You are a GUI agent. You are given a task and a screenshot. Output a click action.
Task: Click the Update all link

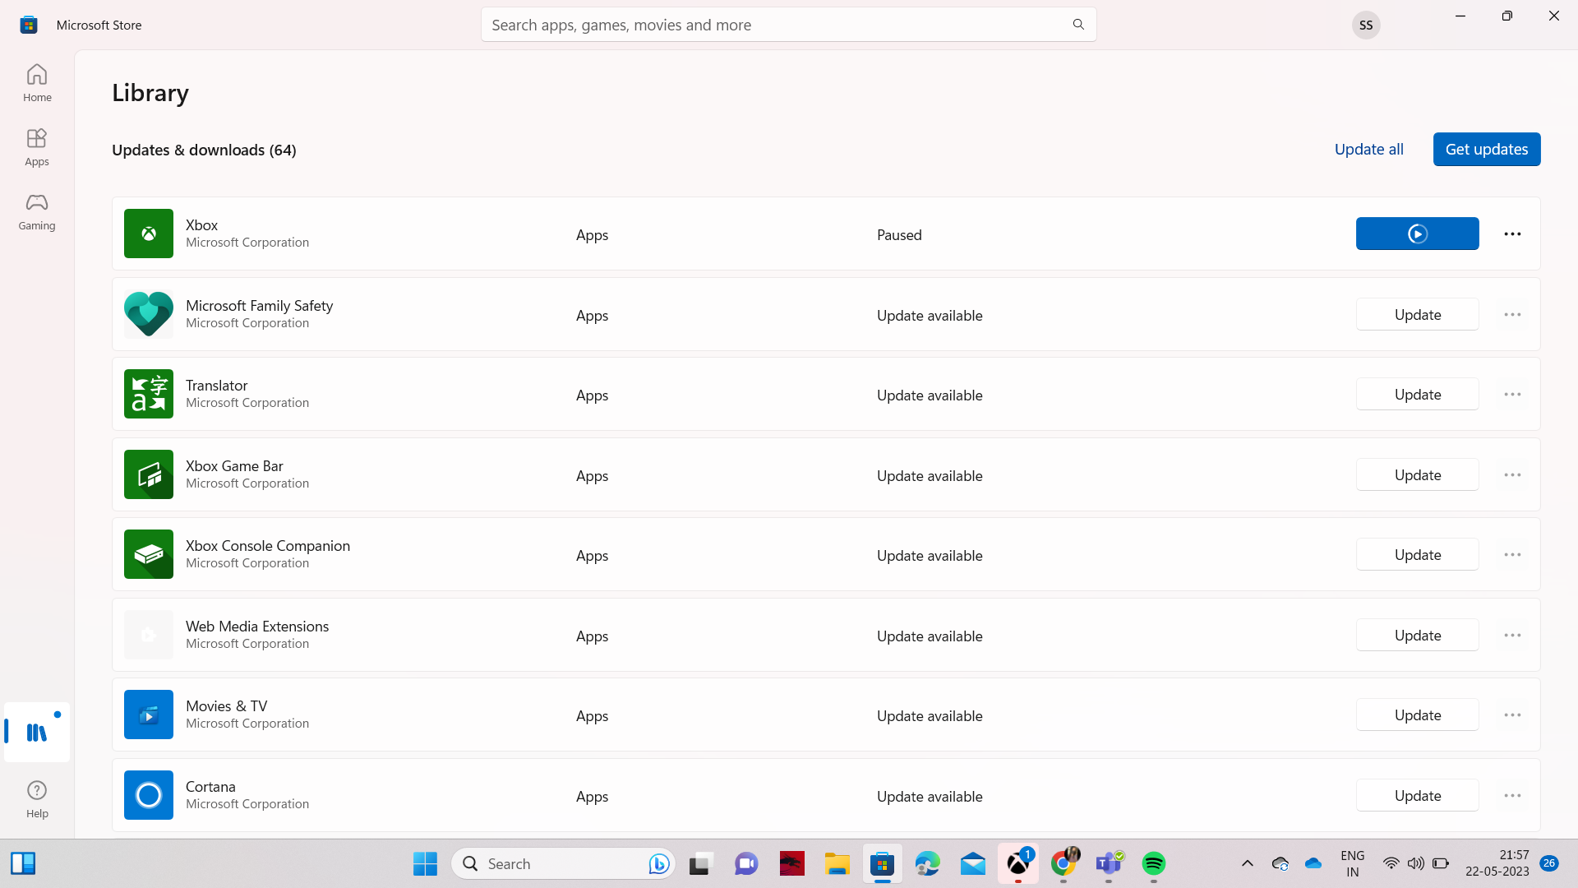tap(1368, 149)
